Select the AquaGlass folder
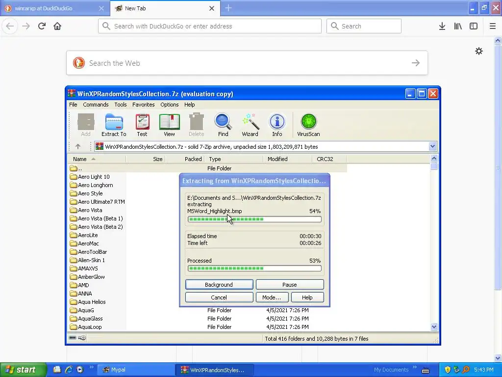 pos(86,318)
